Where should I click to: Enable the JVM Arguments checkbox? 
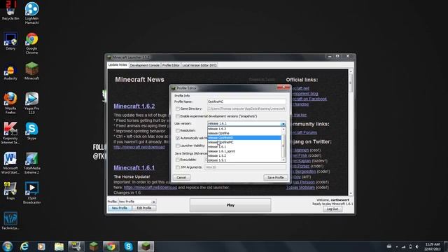pos(177,167)
